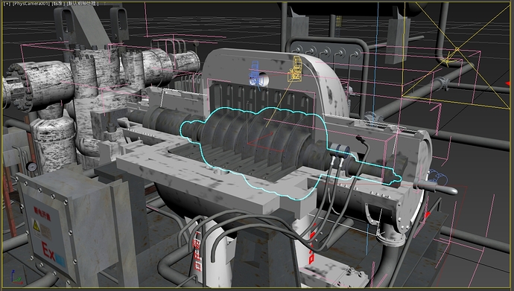Select the blue wireframe helper near the lever handle
Viewport: 514px width, 291px height.
click(x=437, y=177)
